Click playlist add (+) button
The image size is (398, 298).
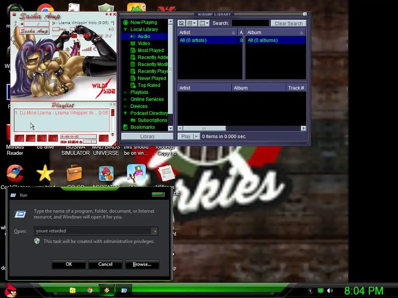19,138
